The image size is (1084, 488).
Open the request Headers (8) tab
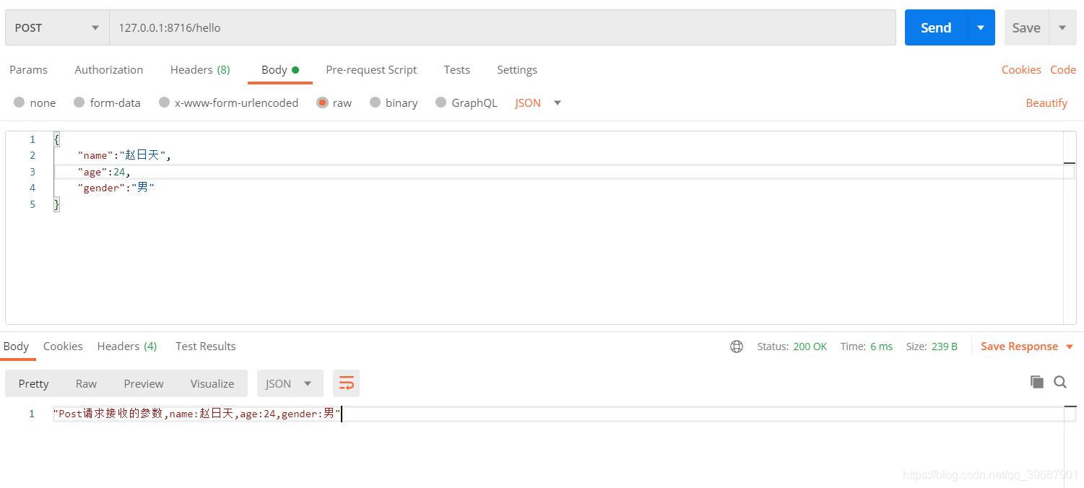coord(200,69)
